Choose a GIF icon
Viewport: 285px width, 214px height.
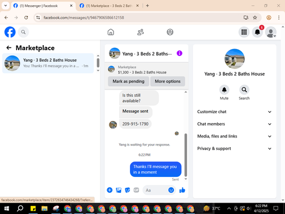pyautogui.click(x=136, y=190)
